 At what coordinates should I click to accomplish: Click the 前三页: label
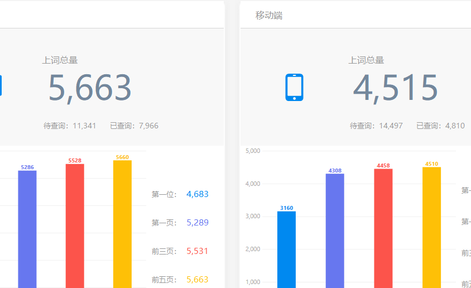[164, 251]
